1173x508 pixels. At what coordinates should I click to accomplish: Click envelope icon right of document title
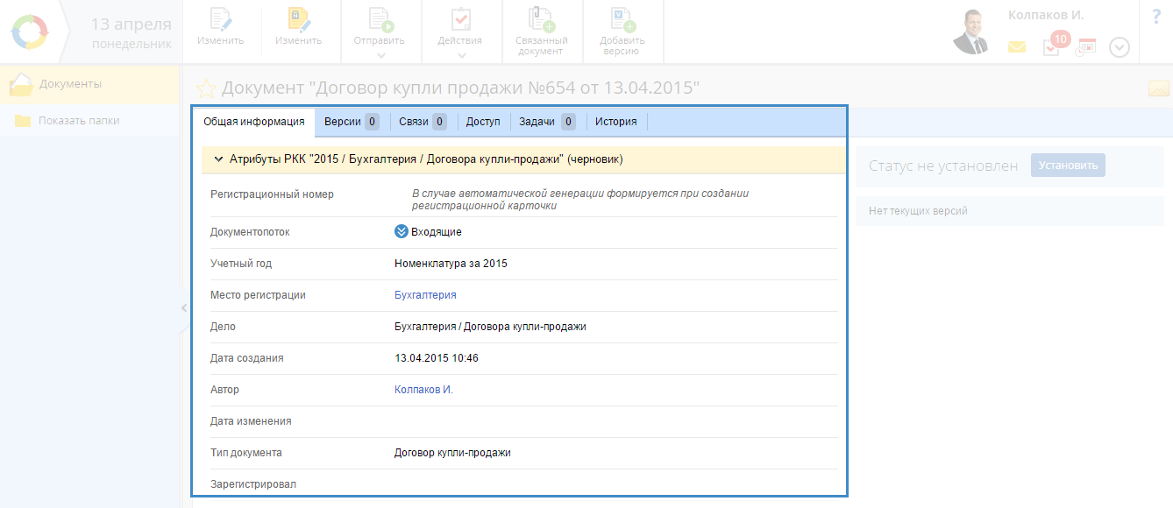pos(1158,88)
